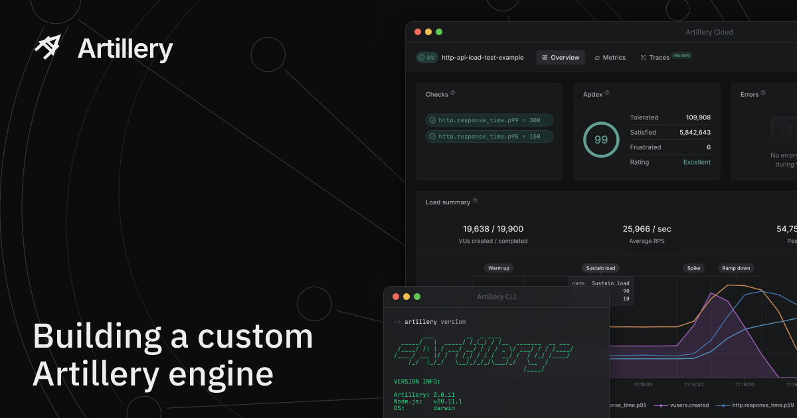The height and width of the screenshot is (418, 797).
Task: Click the checkmark icon on the p95 check
Action: tap(432, 137)
